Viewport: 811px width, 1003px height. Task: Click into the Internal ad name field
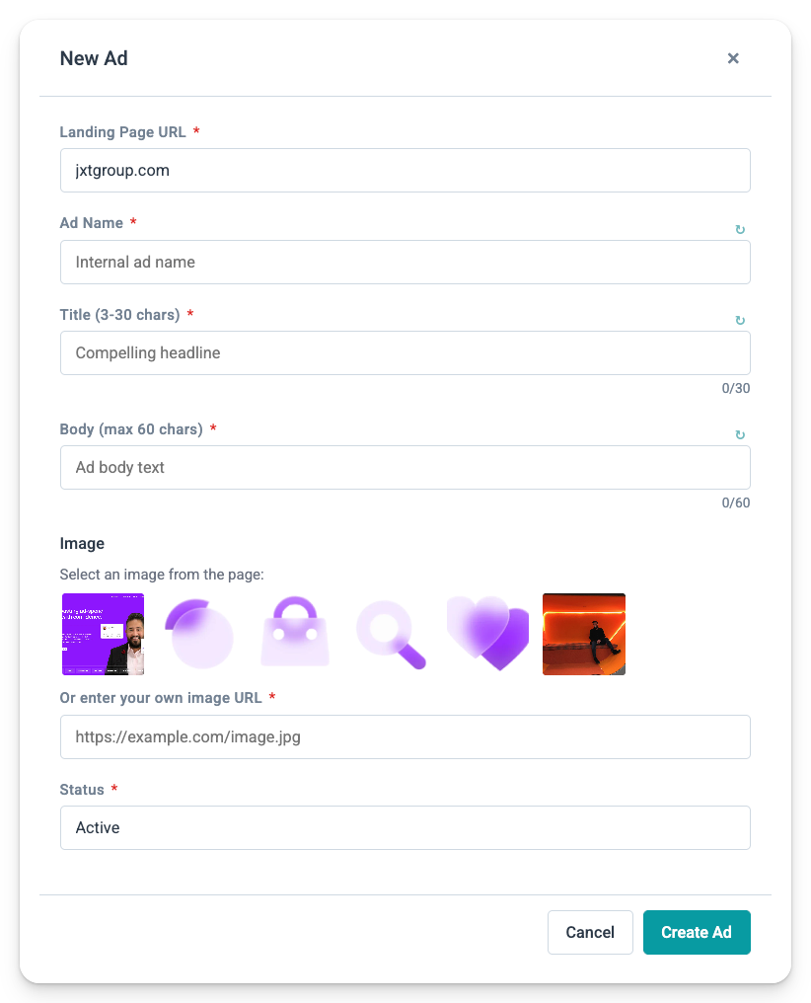405,263
